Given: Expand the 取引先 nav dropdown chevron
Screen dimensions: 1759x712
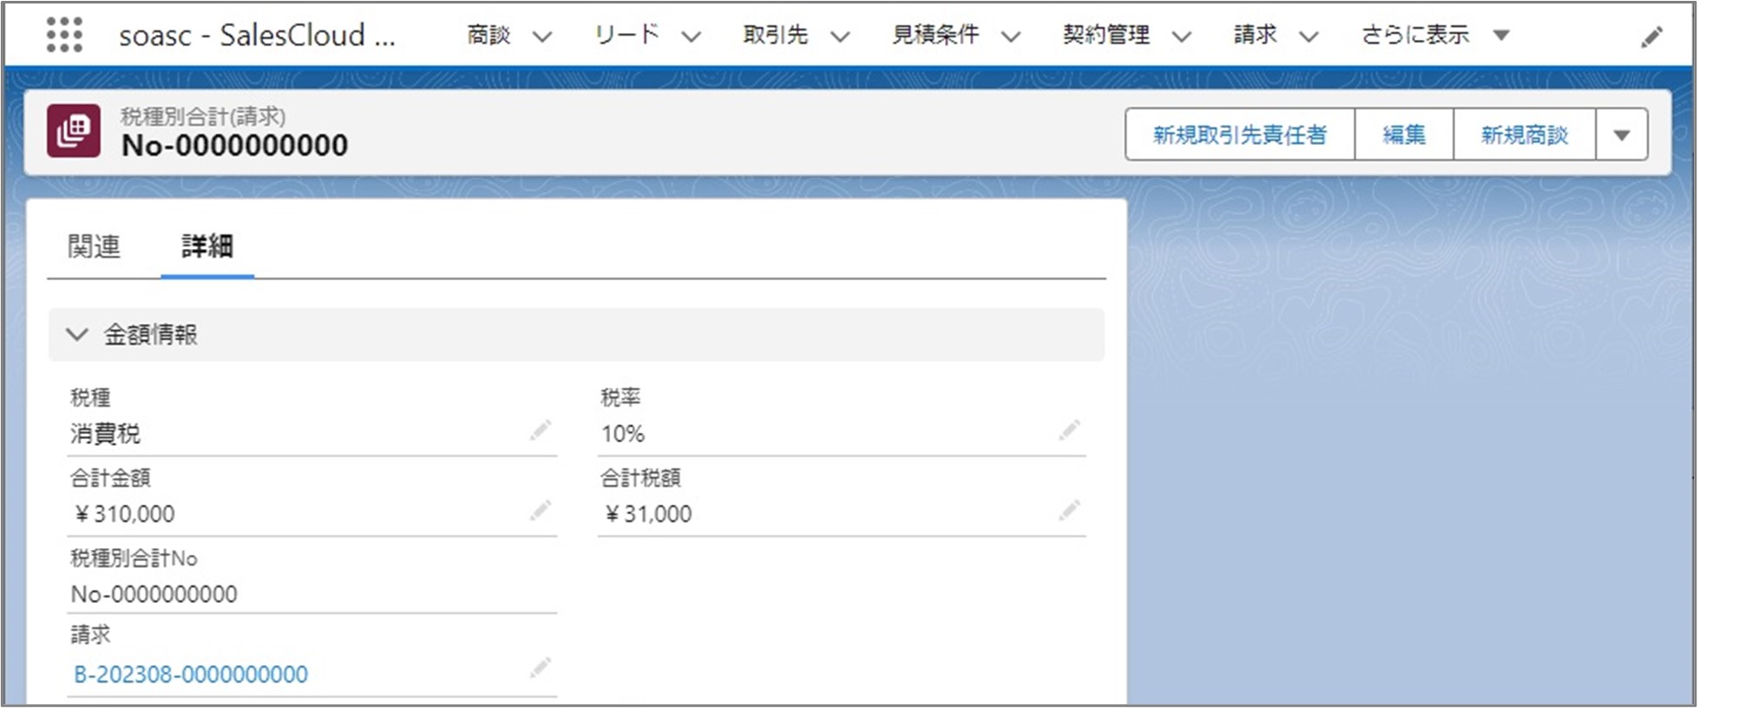Looking at the screenshot, I should pyautogui.click(x=839, y=36).
